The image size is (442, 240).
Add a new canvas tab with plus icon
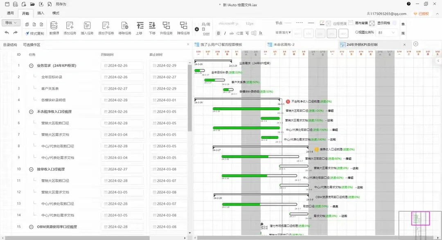(x=416, y=44)
